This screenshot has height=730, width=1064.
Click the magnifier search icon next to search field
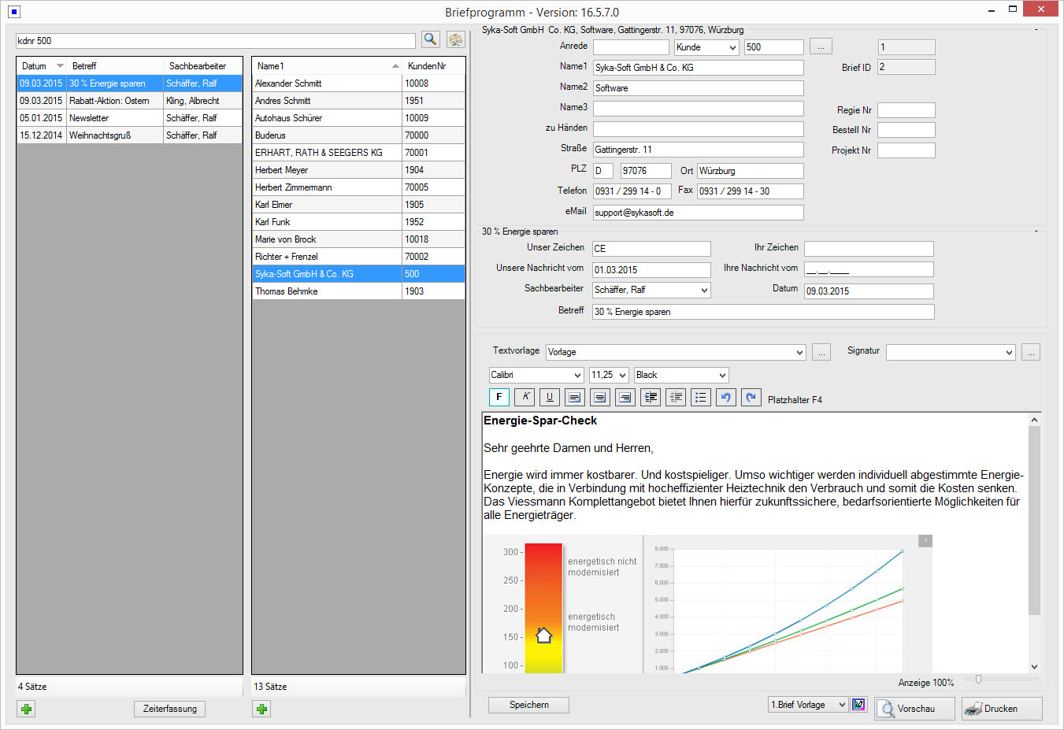[430, 39]
